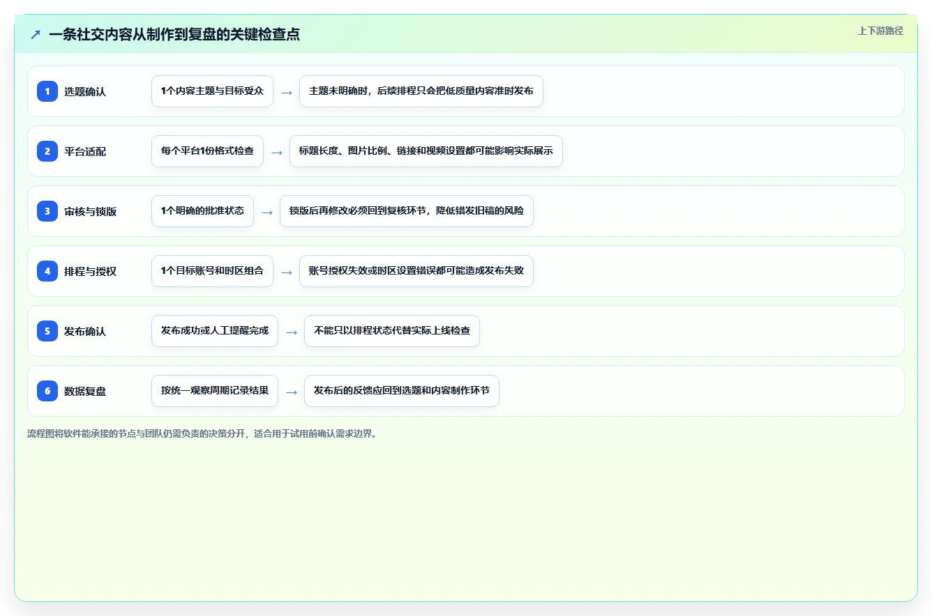The image size is (932, 616).
Task: Click the 按统一观察周期记录结果 box
Action: [215, 391]
